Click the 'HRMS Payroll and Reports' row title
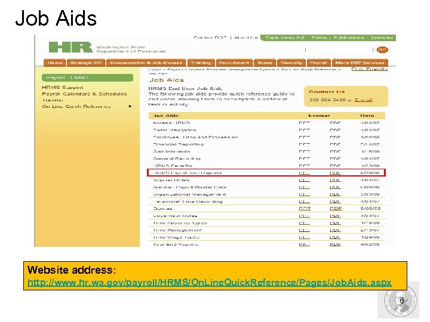Viewport: 430px width, 322px height. pyautogui.click(x=188, y=173)
